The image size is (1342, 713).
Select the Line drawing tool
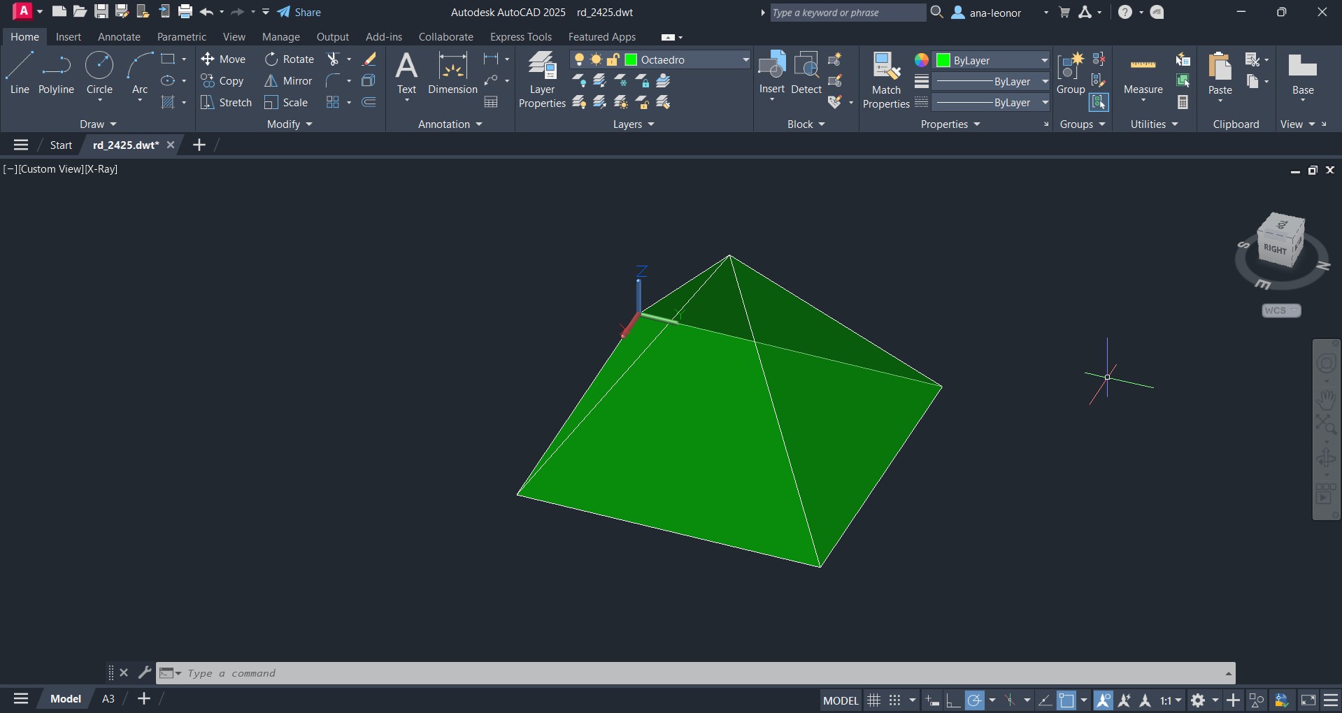tap(20, 73)
